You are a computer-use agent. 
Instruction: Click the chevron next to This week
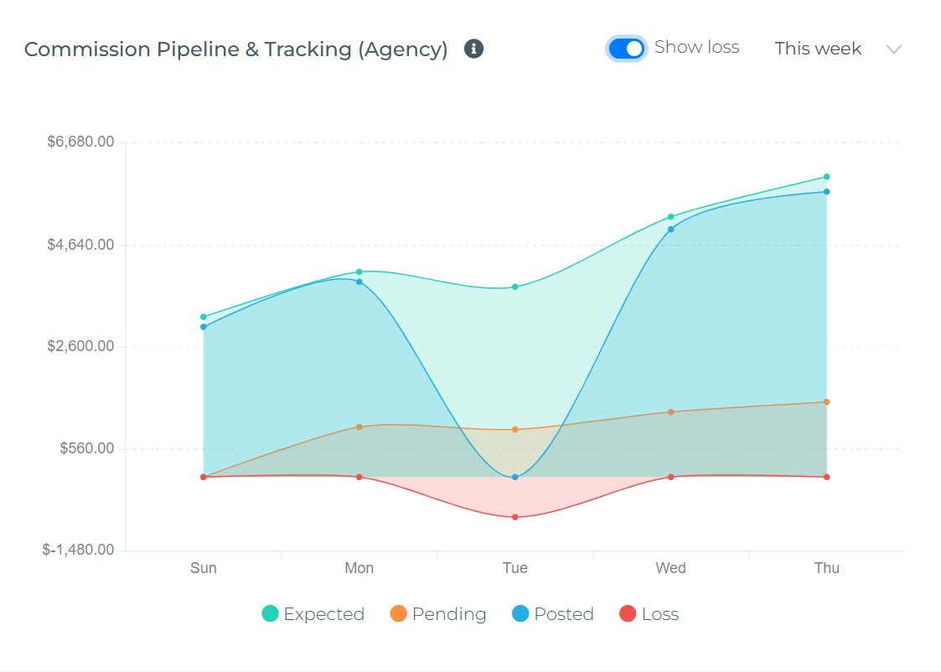(x=894, y=49)
